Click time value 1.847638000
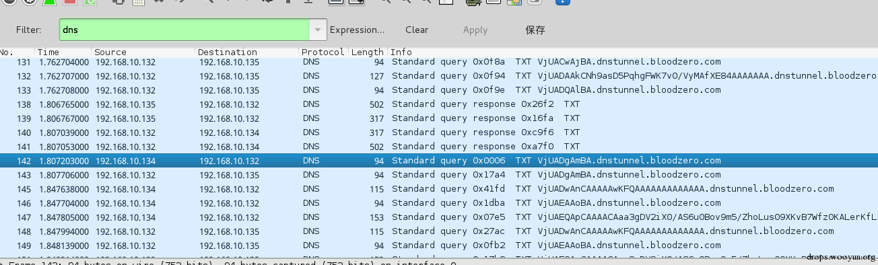878x265 pixels. coord(63,189)
